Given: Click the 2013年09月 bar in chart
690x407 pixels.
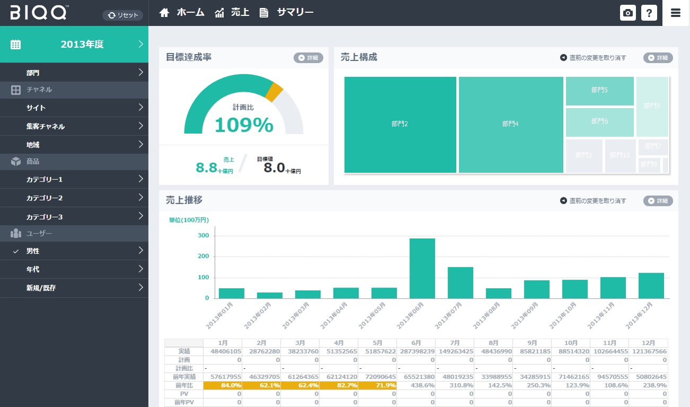Looking at the screenshot, I should (x=537, y=289).
